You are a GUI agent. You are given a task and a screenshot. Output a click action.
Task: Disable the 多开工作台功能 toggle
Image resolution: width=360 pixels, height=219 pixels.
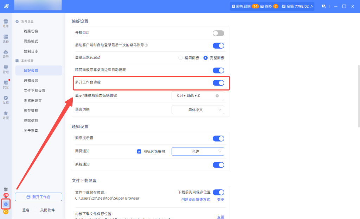pos(218,83)
